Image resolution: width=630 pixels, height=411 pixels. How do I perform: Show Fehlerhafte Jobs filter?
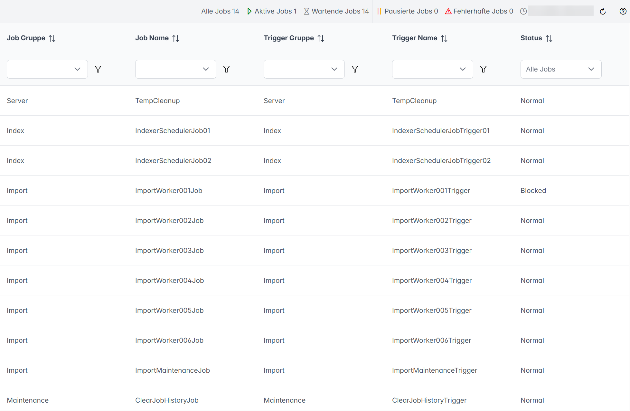pyautogui.click(x=479, y=11)
